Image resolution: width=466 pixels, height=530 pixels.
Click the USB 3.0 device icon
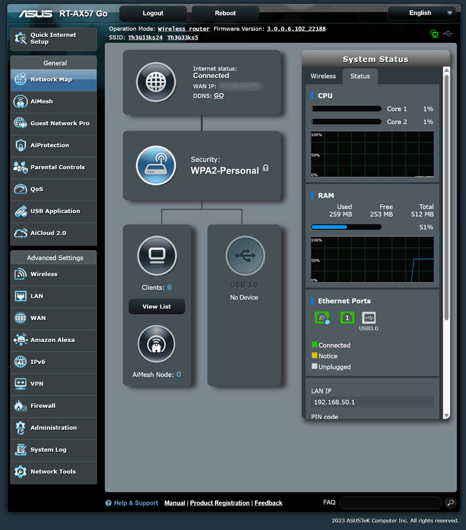click(x=245, y=256)
